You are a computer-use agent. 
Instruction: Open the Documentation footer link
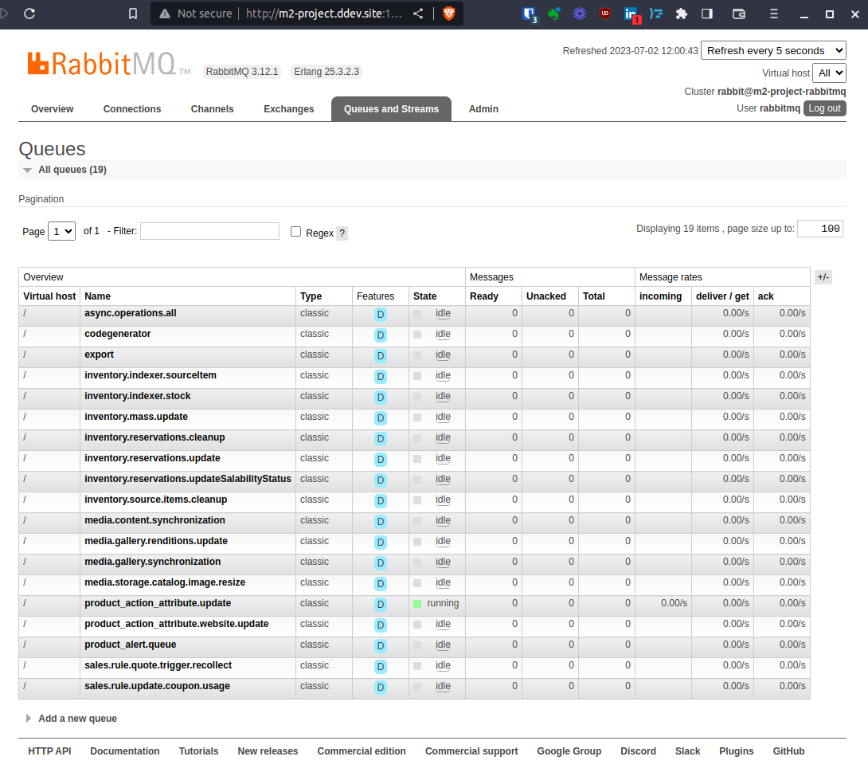pos(125,751)
